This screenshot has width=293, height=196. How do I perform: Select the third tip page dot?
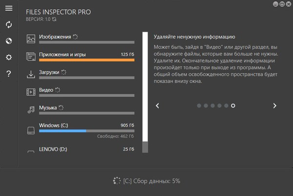pos(213,105)
